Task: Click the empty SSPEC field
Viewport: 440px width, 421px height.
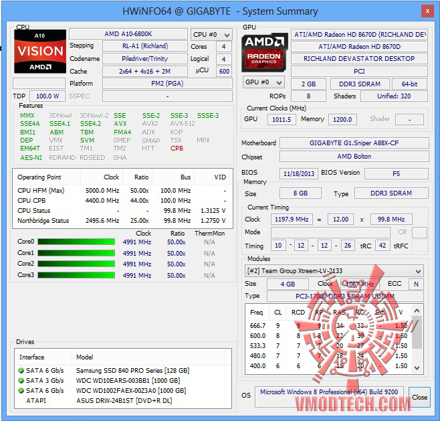Action: click(x=167, y=96)
